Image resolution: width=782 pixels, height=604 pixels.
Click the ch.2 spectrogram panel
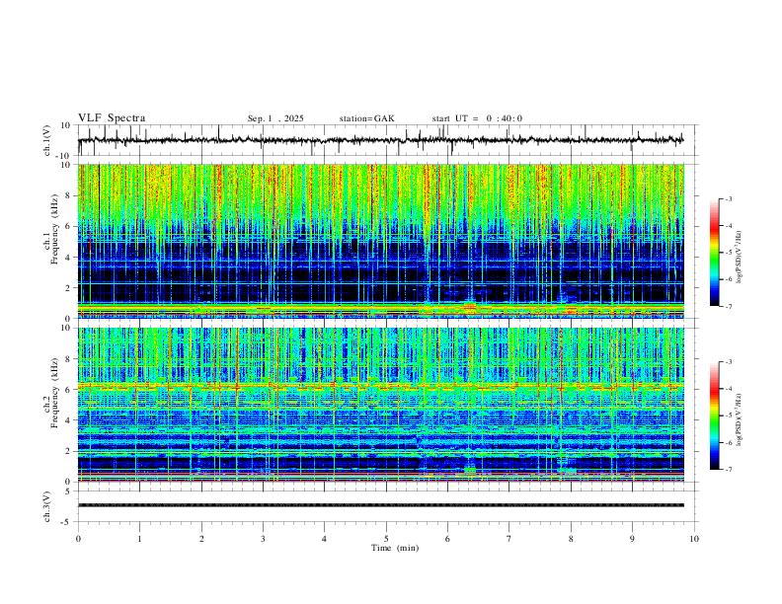click(381, 405)
